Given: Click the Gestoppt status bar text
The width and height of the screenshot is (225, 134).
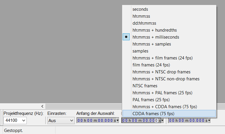Looking at the screenshot, I should pyautogui.click(x=13, y=131).
